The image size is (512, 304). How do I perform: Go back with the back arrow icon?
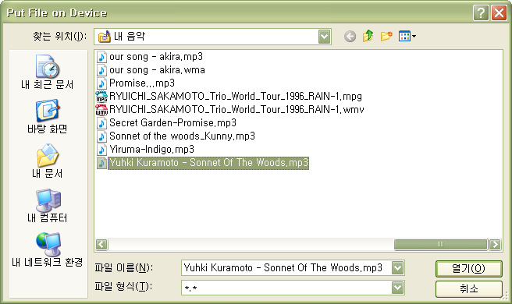pos(350,36)
